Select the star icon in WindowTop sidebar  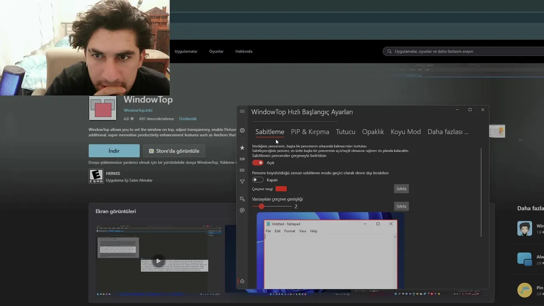242,147
